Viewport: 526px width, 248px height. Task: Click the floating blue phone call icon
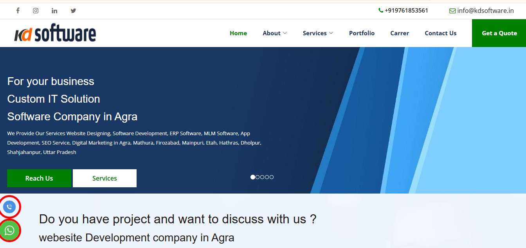(x=9, y=206)
